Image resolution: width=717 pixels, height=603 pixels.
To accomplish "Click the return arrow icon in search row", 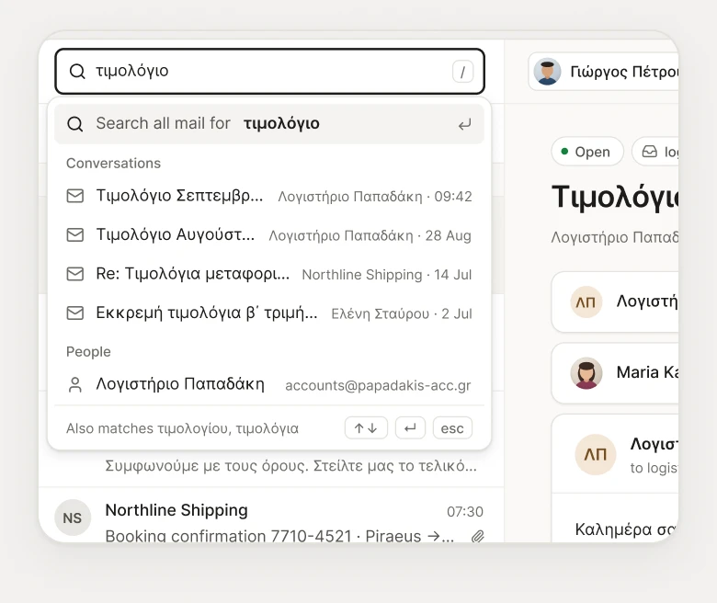I will (464, 124).
